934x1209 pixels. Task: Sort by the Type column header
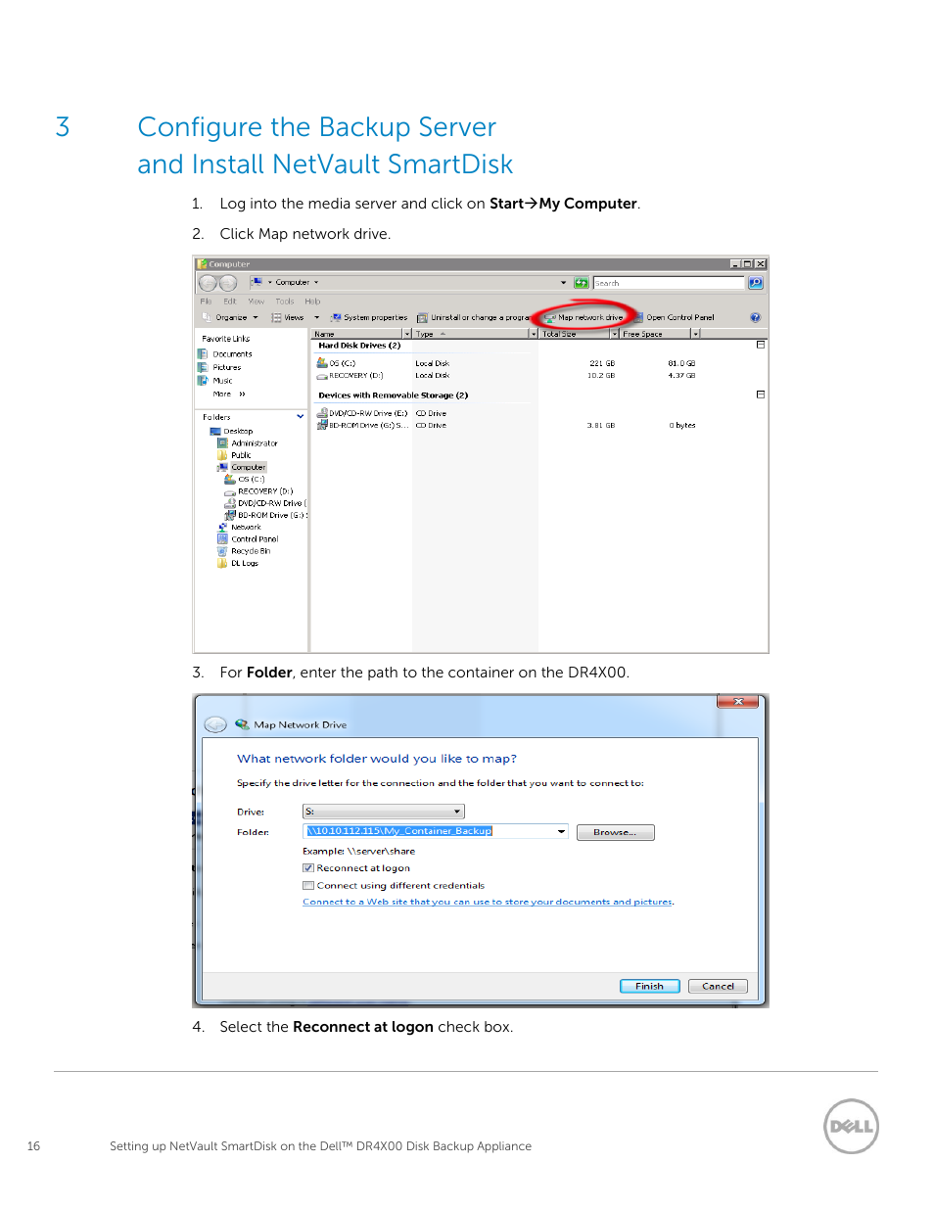coord(470,334)
